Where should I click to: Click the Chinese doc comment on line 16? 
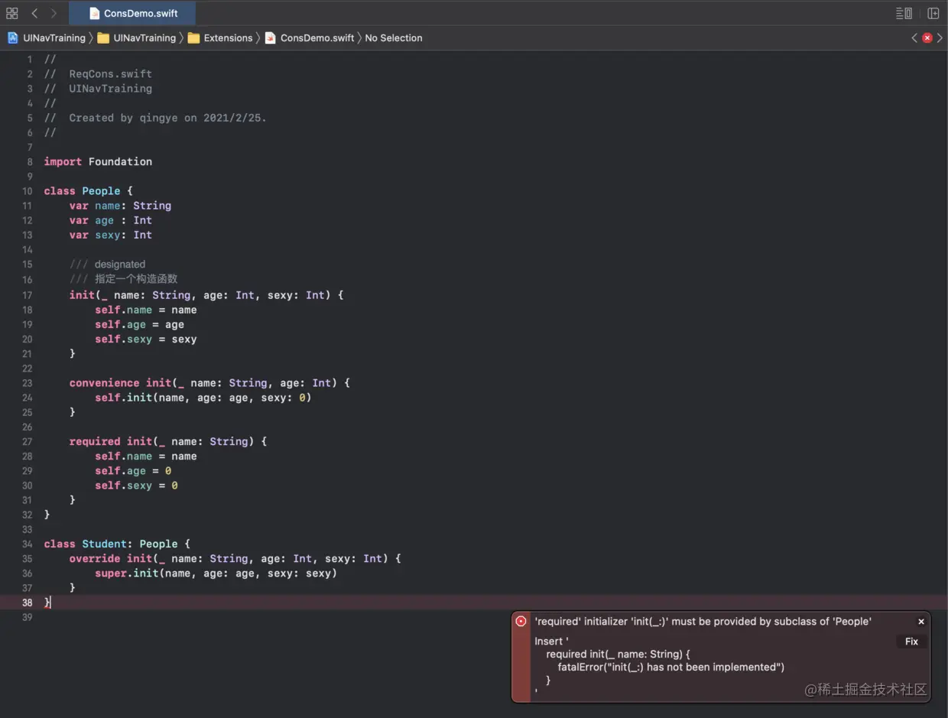tap(123, 279)
